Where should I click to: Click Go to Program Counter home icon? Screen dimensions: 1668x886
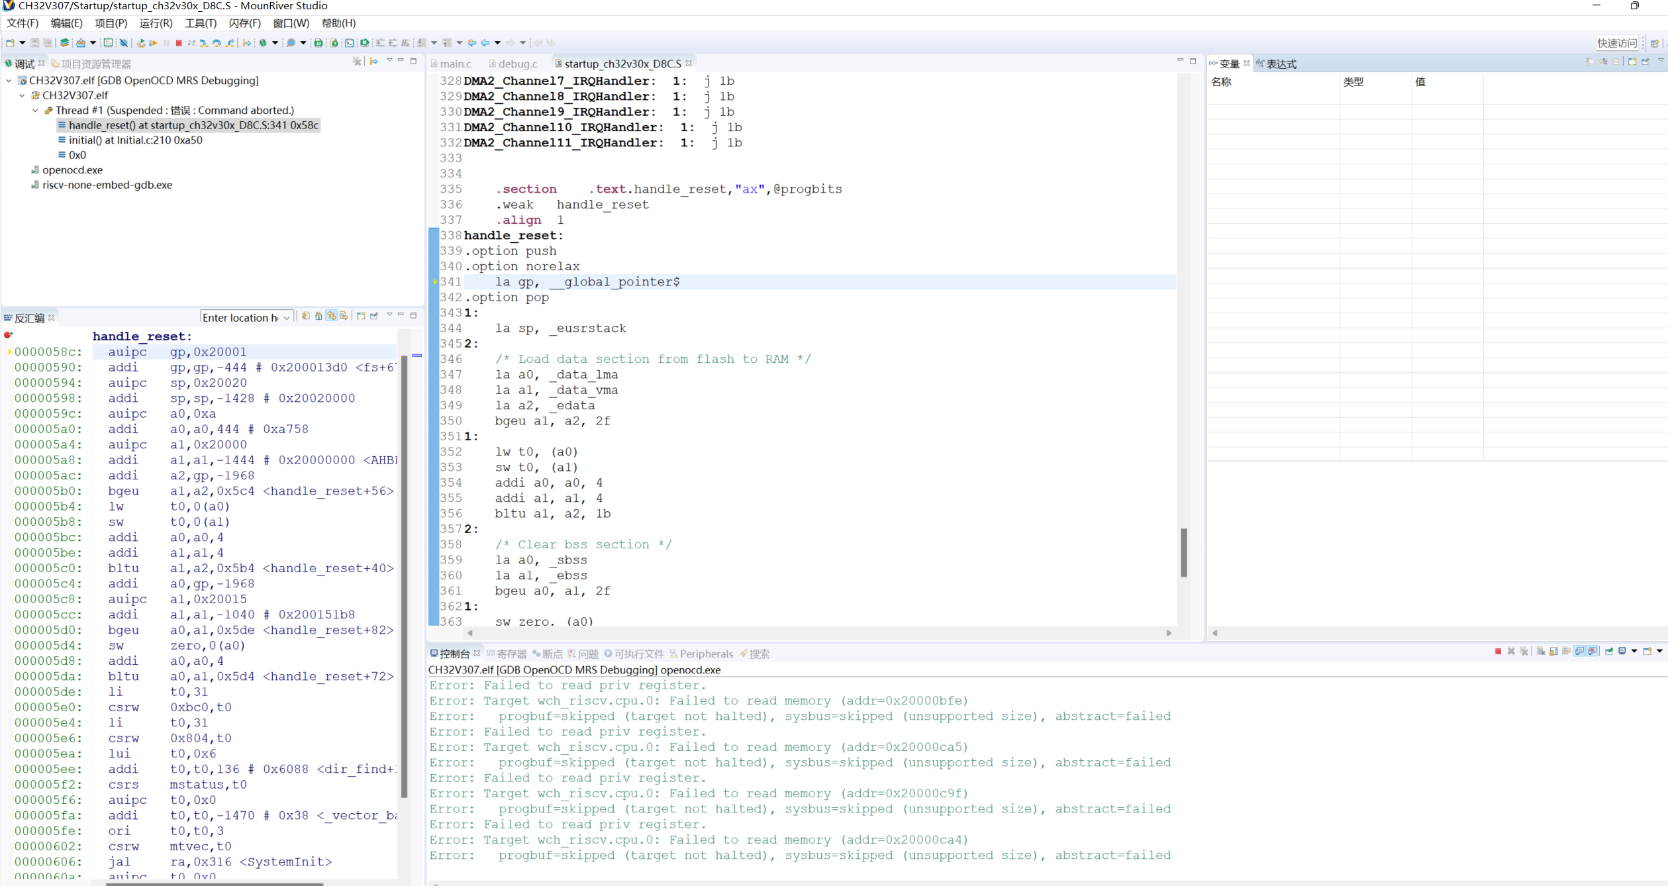319,316
